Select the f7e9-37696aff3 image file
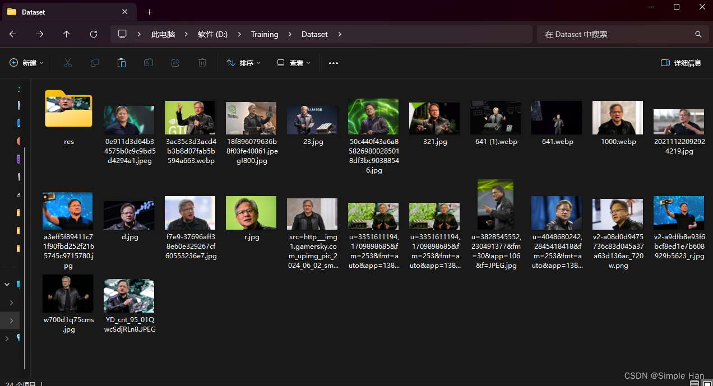Viewport: 713px width, 386px height. (x=190, y=227)
